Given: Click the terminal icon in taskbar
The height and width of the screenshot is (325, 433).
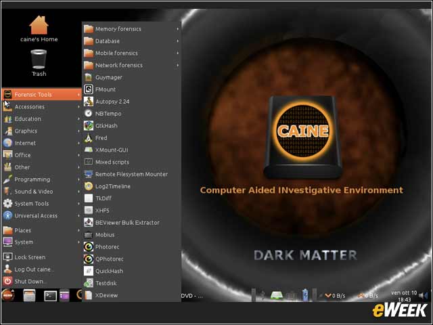Looking at the screenshot, I should tap(51, 295).
